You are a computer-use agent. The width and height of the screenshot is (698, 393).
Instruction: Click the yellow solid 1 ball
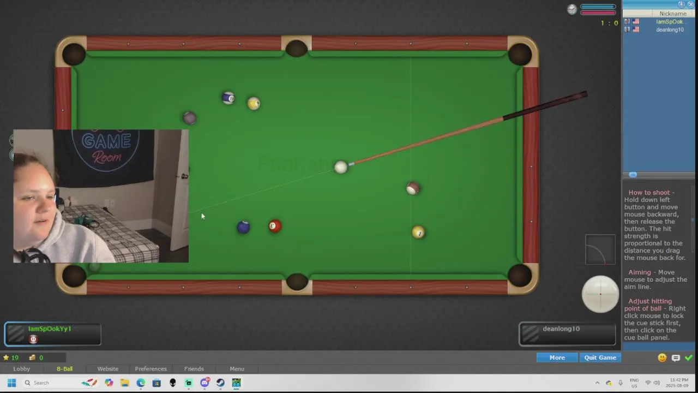418,233
